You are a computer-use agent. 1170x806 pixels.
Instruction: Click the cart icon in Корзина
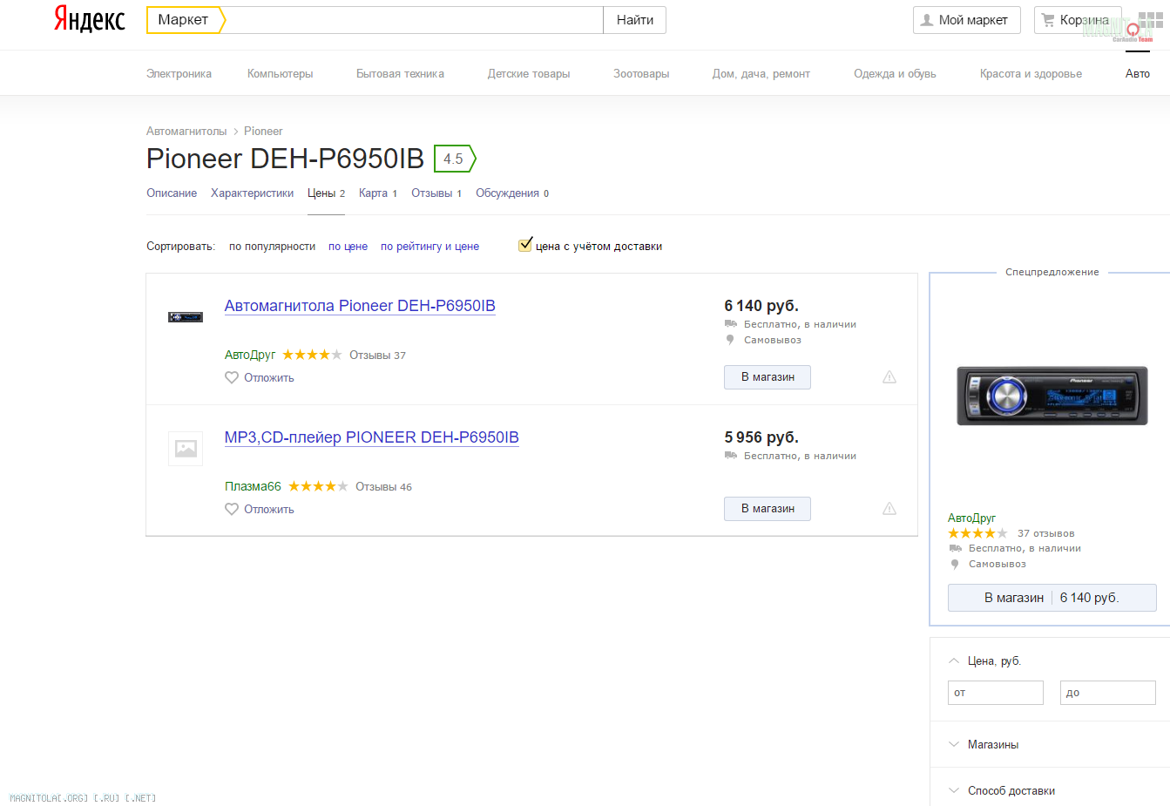[1048, 20]
